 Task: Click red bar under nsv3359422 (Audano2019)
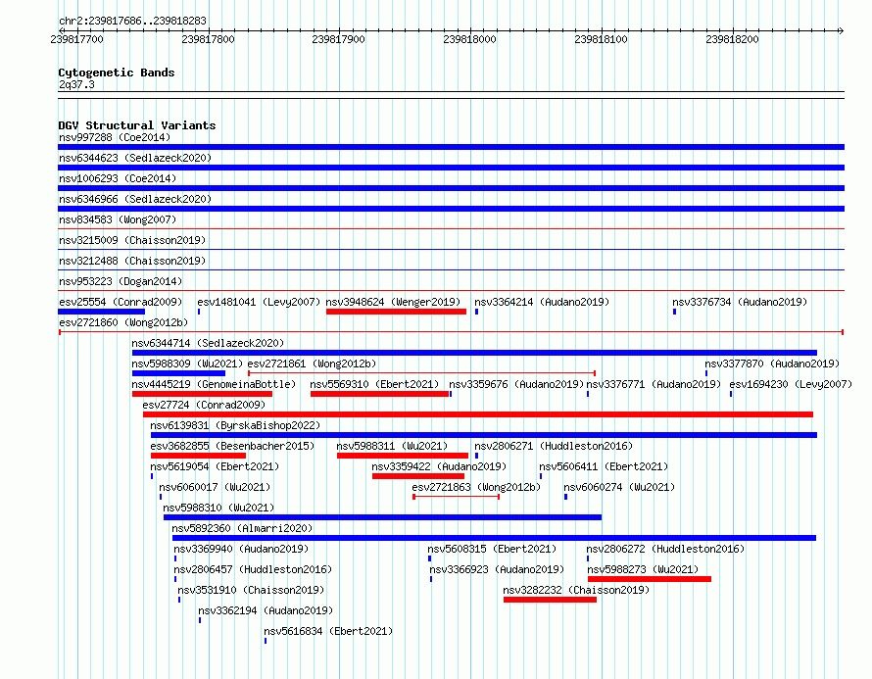(418, 476)
